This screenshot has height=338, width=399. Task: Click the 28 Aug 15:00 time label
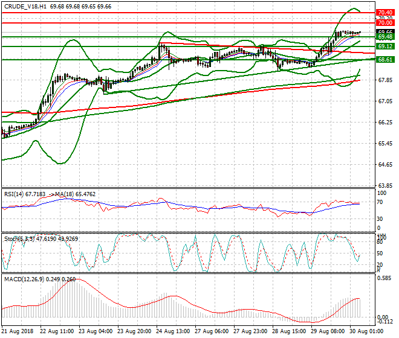click(289, 331)
